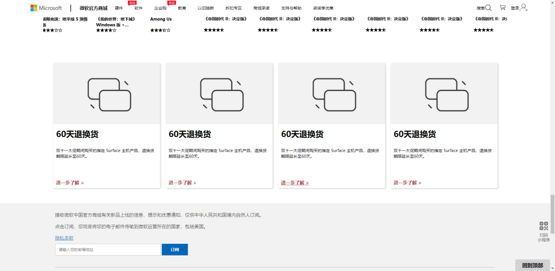Click the 登录 sign-in person icon

tap(524, 7)
